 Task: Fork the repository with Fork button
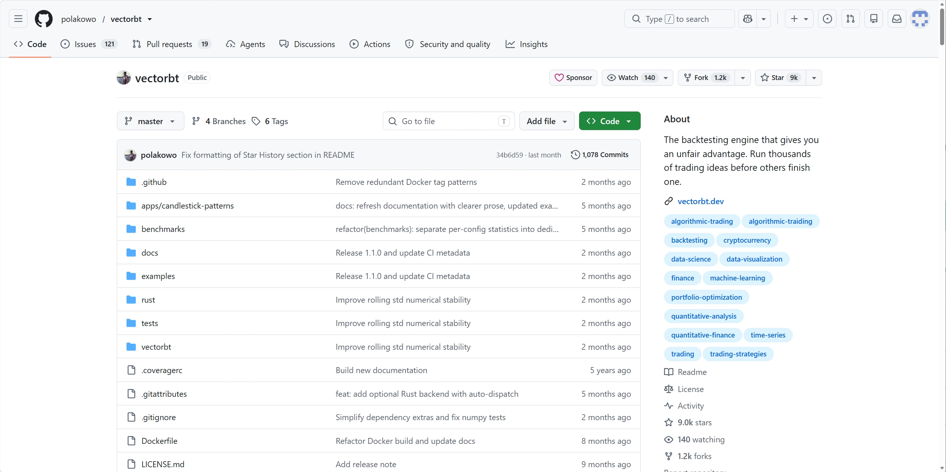point(706,78)
